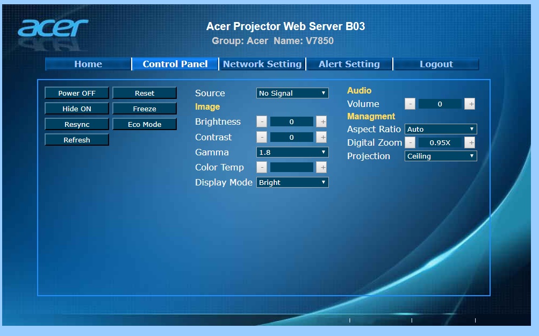Image resolution: width=539 pixels, height=336 pixels.
Task: Click the Aspect Ratio label
Action: (373, 129)
